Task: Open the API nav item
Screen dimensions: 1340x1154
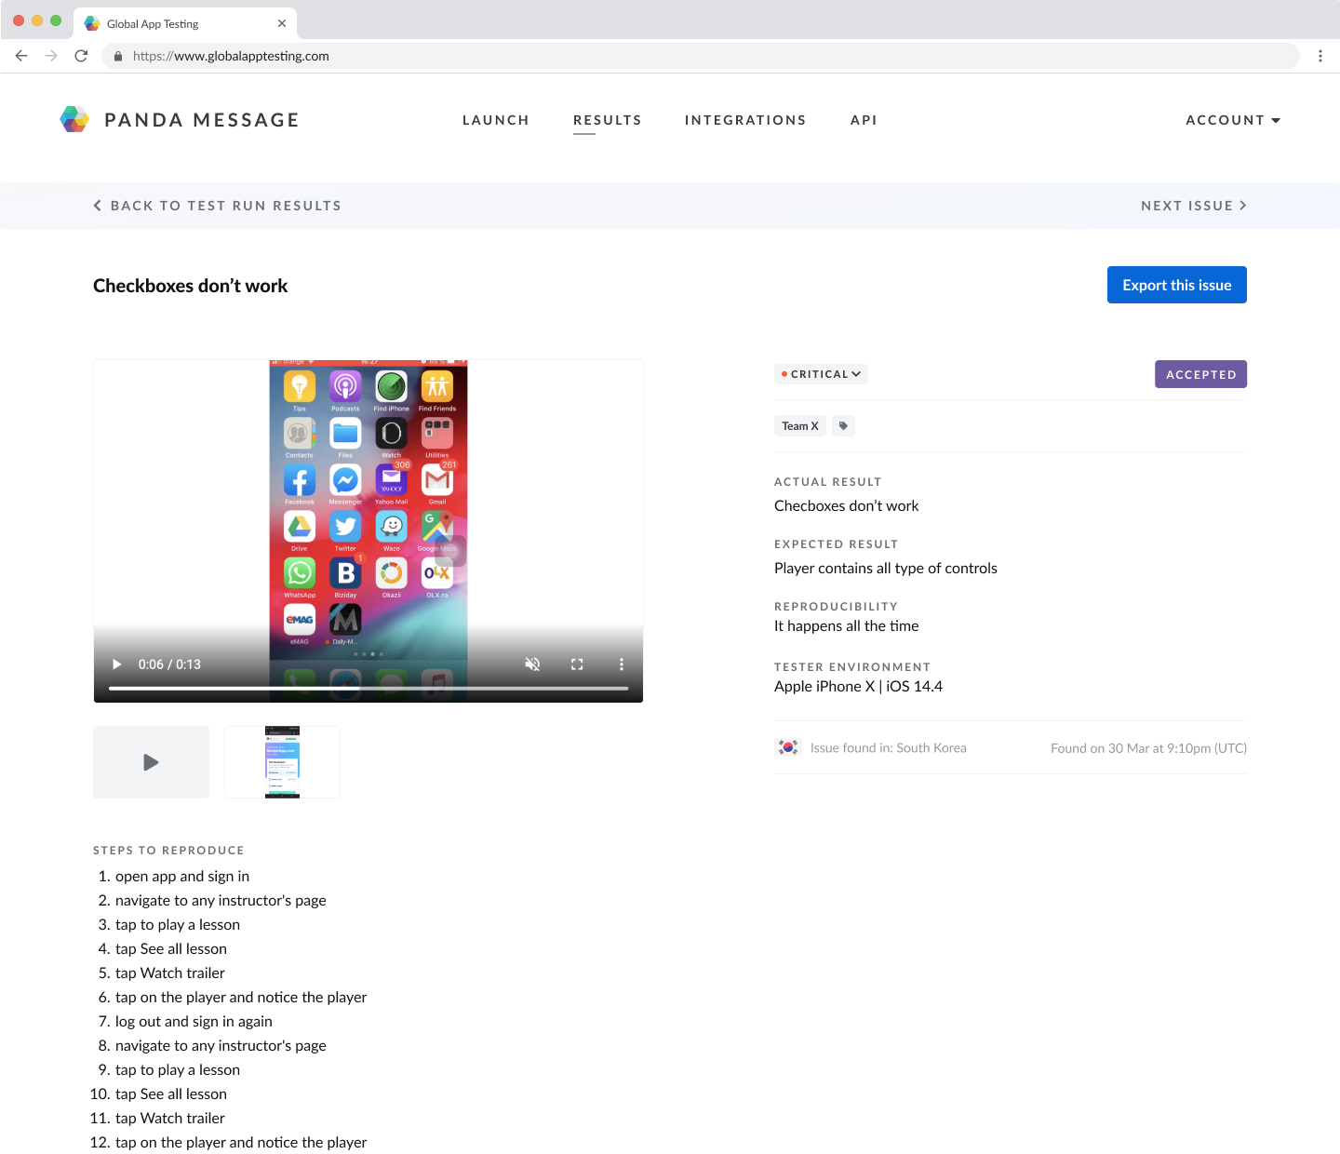Action: 864,120
